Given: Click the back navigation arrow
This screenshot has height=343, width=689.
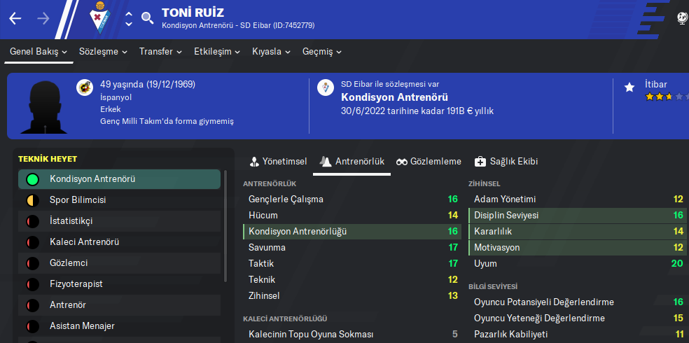Looking at the screenshot, I should click(15, 18).
